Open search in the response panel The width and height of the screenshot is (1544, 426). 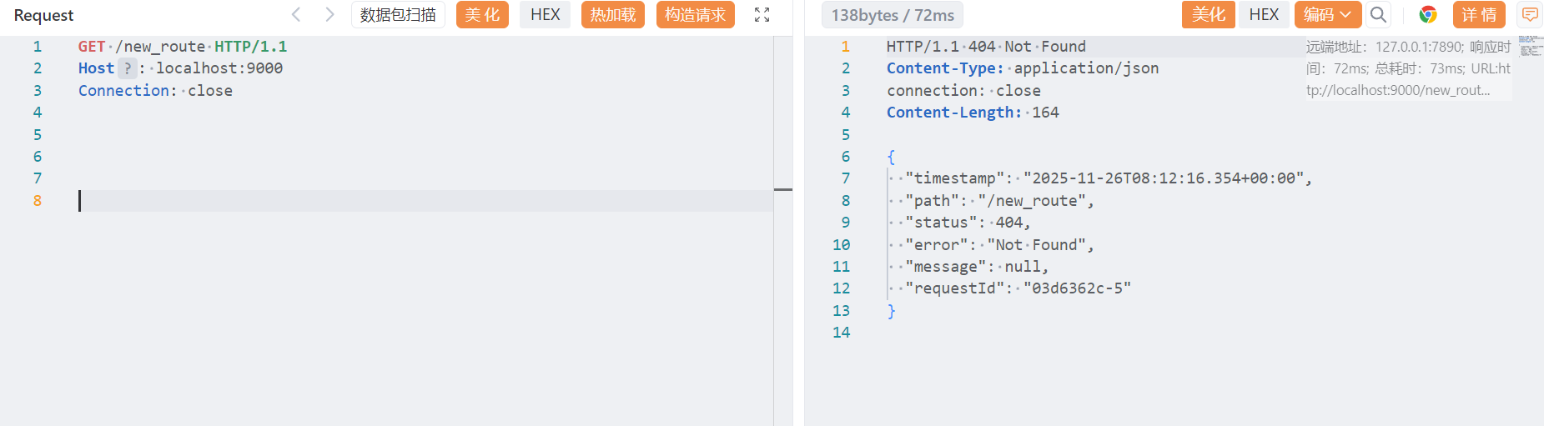click(1378, 14)
